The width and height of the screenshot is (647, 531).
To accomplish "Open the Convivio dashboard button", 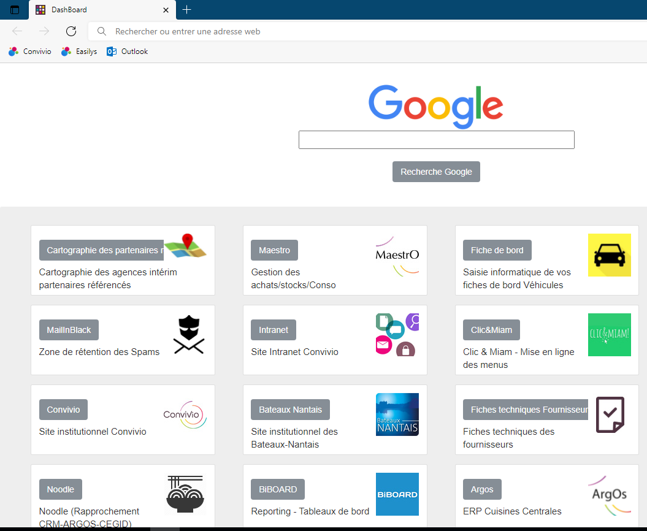I will click(63, 409).
